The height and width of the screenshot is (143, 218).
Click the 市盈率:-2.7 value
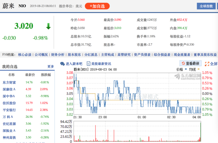[x=144, y=45]
